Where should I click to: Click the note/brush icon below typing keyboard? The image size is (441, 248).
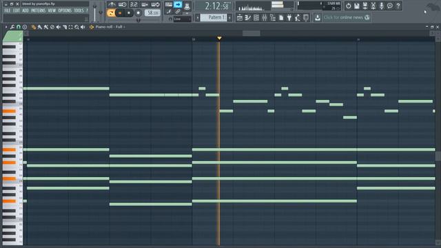click(169, 12)
